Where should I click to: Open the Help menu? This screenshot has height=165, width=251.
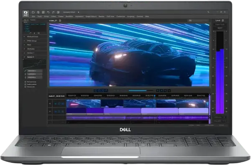coord(147,16)
